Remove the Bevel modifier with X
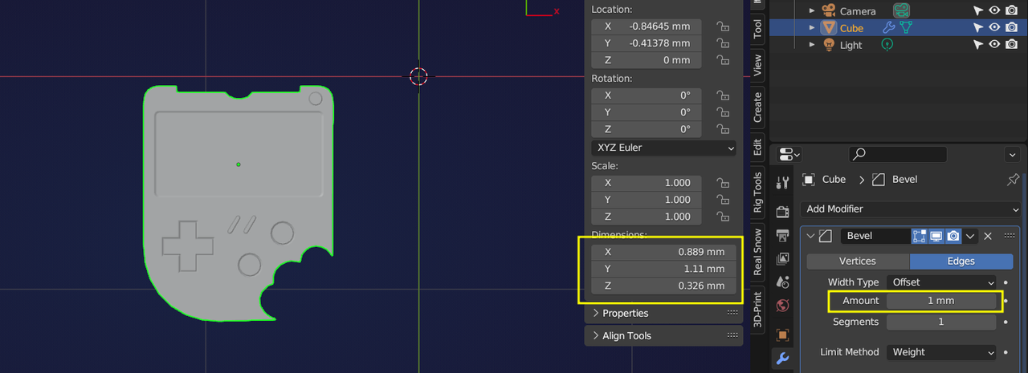 tap(988, 236)
